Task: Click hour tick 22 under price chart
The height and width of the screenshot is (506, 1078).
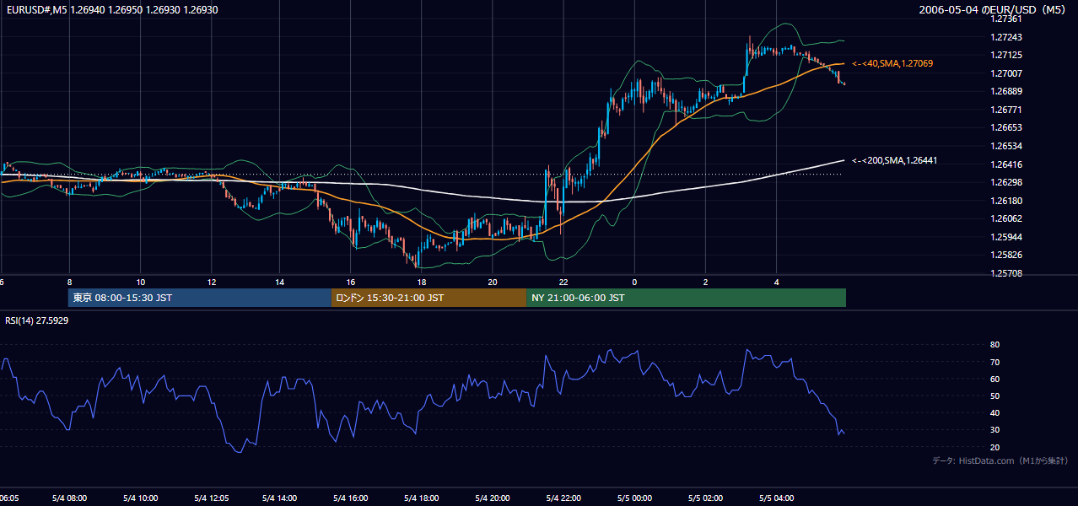Action: click(563, 283)
